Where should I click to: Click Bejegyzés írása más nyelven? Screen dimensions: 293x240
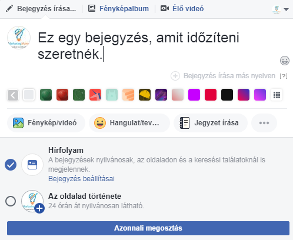tap(229, 76)
